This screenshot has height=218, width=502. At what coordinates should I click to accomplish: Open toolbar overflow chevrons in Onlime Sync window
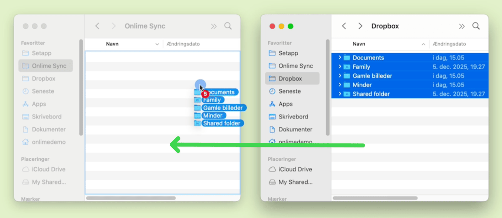pos(214,26)
